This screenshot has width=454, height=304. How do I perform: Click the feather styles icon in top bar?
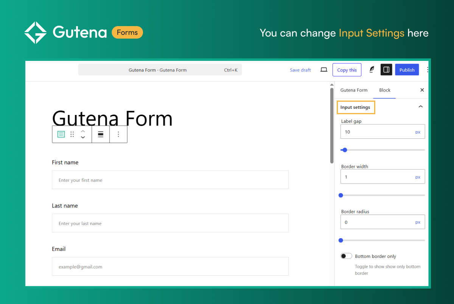coord(372,70)
